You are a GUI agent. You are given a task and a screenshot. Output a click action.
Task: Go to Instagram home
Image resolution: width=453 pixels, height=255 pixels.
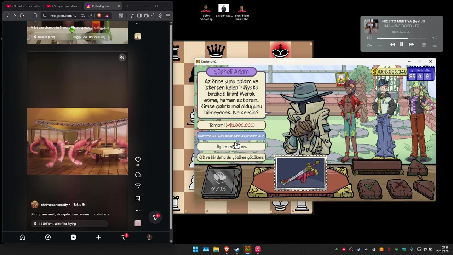(22, 237)
